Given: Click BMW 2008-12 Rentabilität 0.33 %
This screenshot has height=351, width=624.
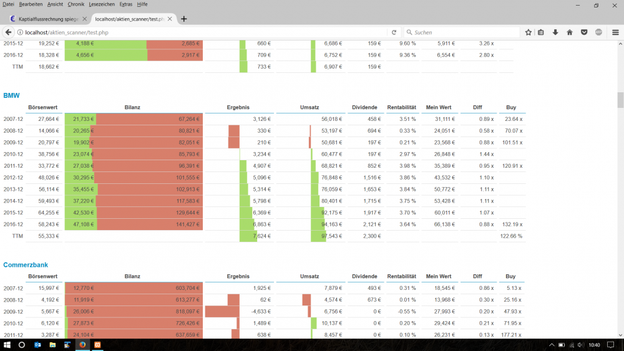Looking at the screenshot, I should click(x=407, y=131).
